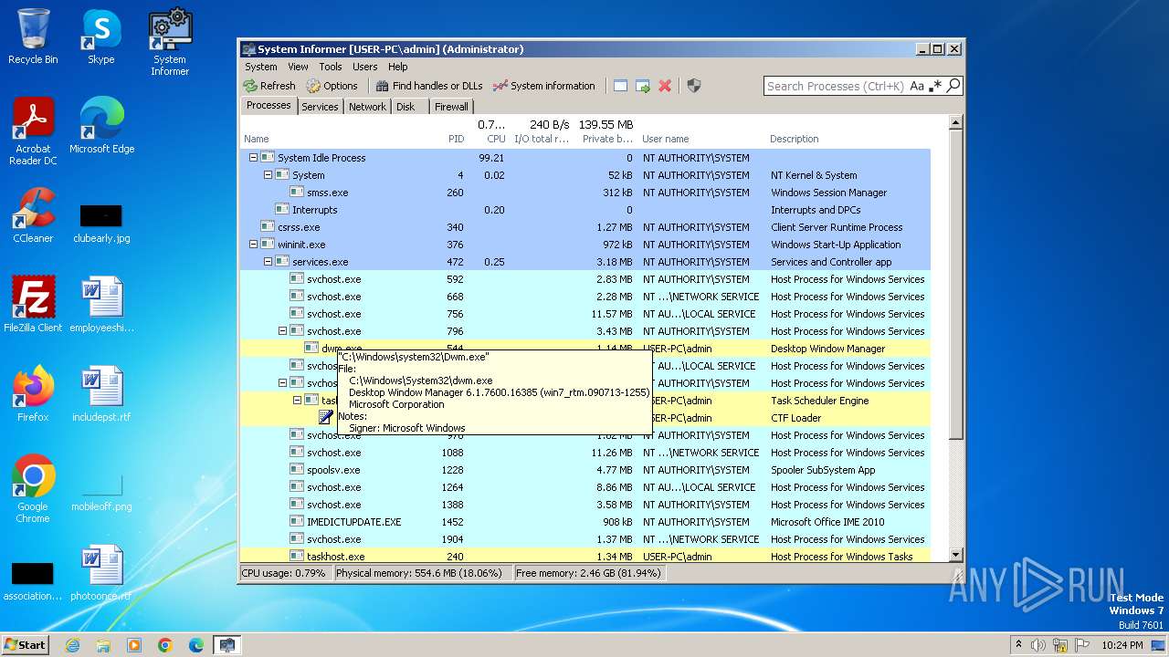Click the red X terminate icon
The image size is (1169, 657).
(665, 86)
